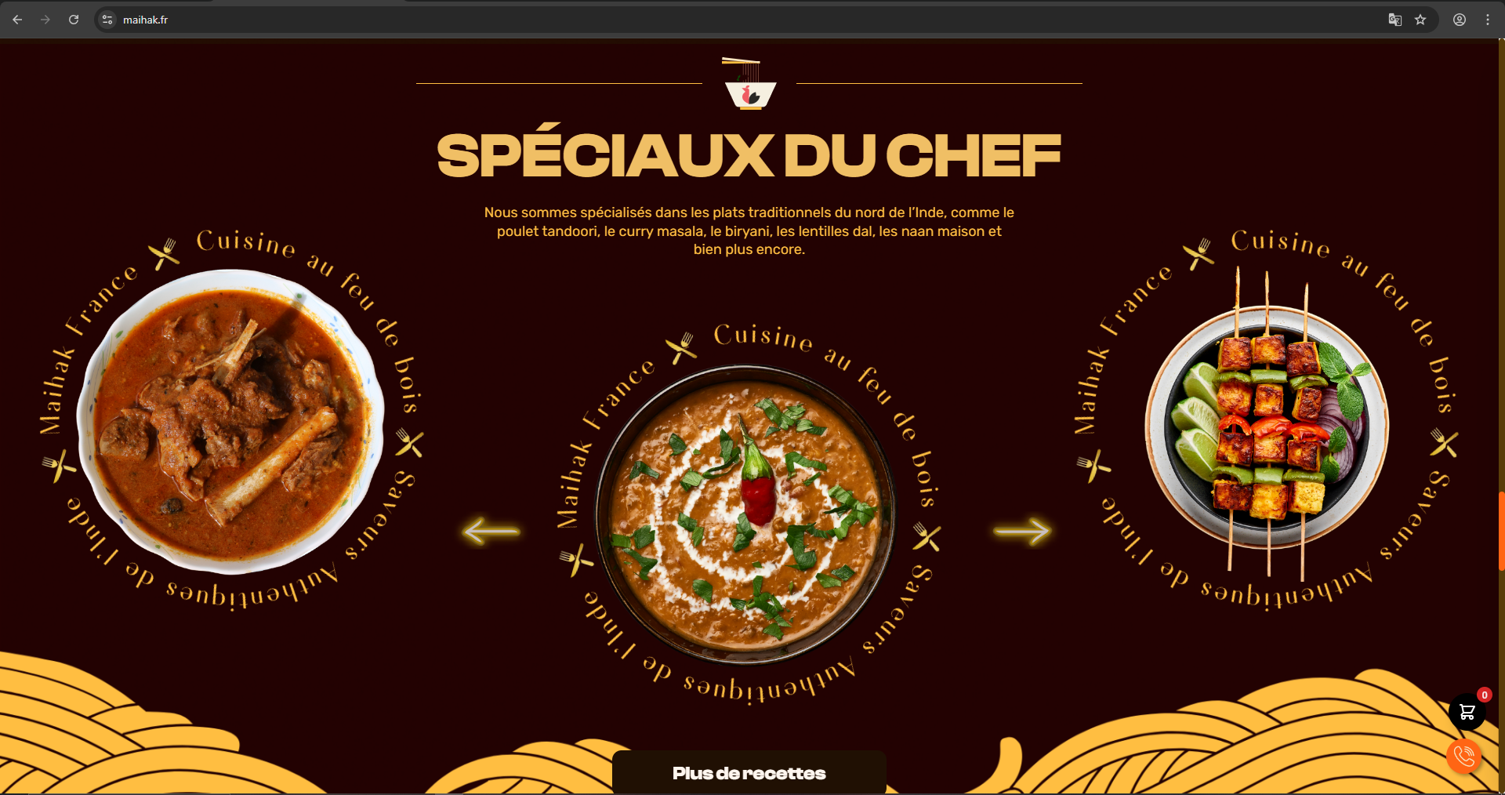Click the browser forward arrow
This screenshot has height=795, width=1505.
pyautogui.click(x=45, y=20)
